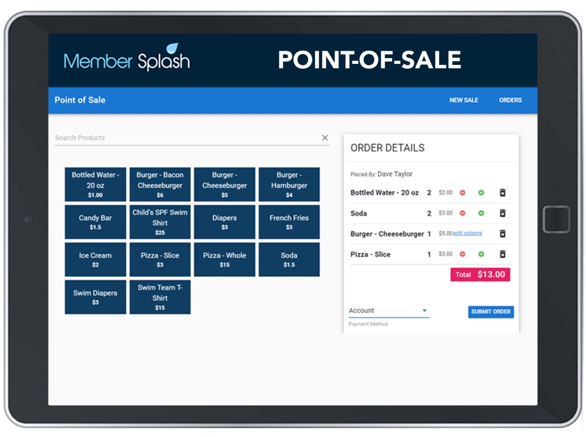
Task: Go to the Orders page
Action: point(510,100)
